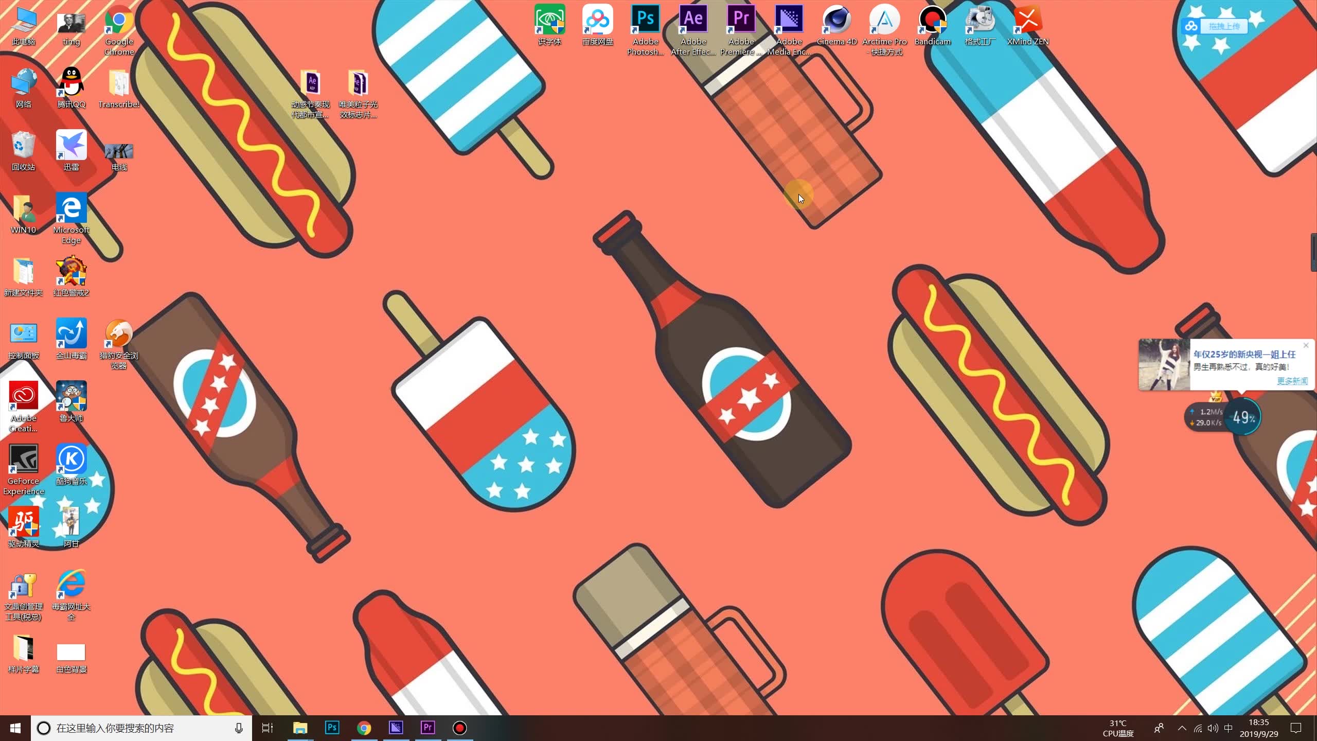Click the 更多新闻 link in news popup
Viewport: 1317px width, 741px height.
(1292, 381)
